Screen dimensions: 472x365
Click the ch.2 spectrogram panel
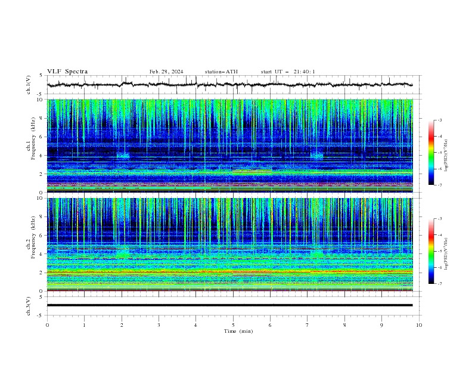coord(230,245)
